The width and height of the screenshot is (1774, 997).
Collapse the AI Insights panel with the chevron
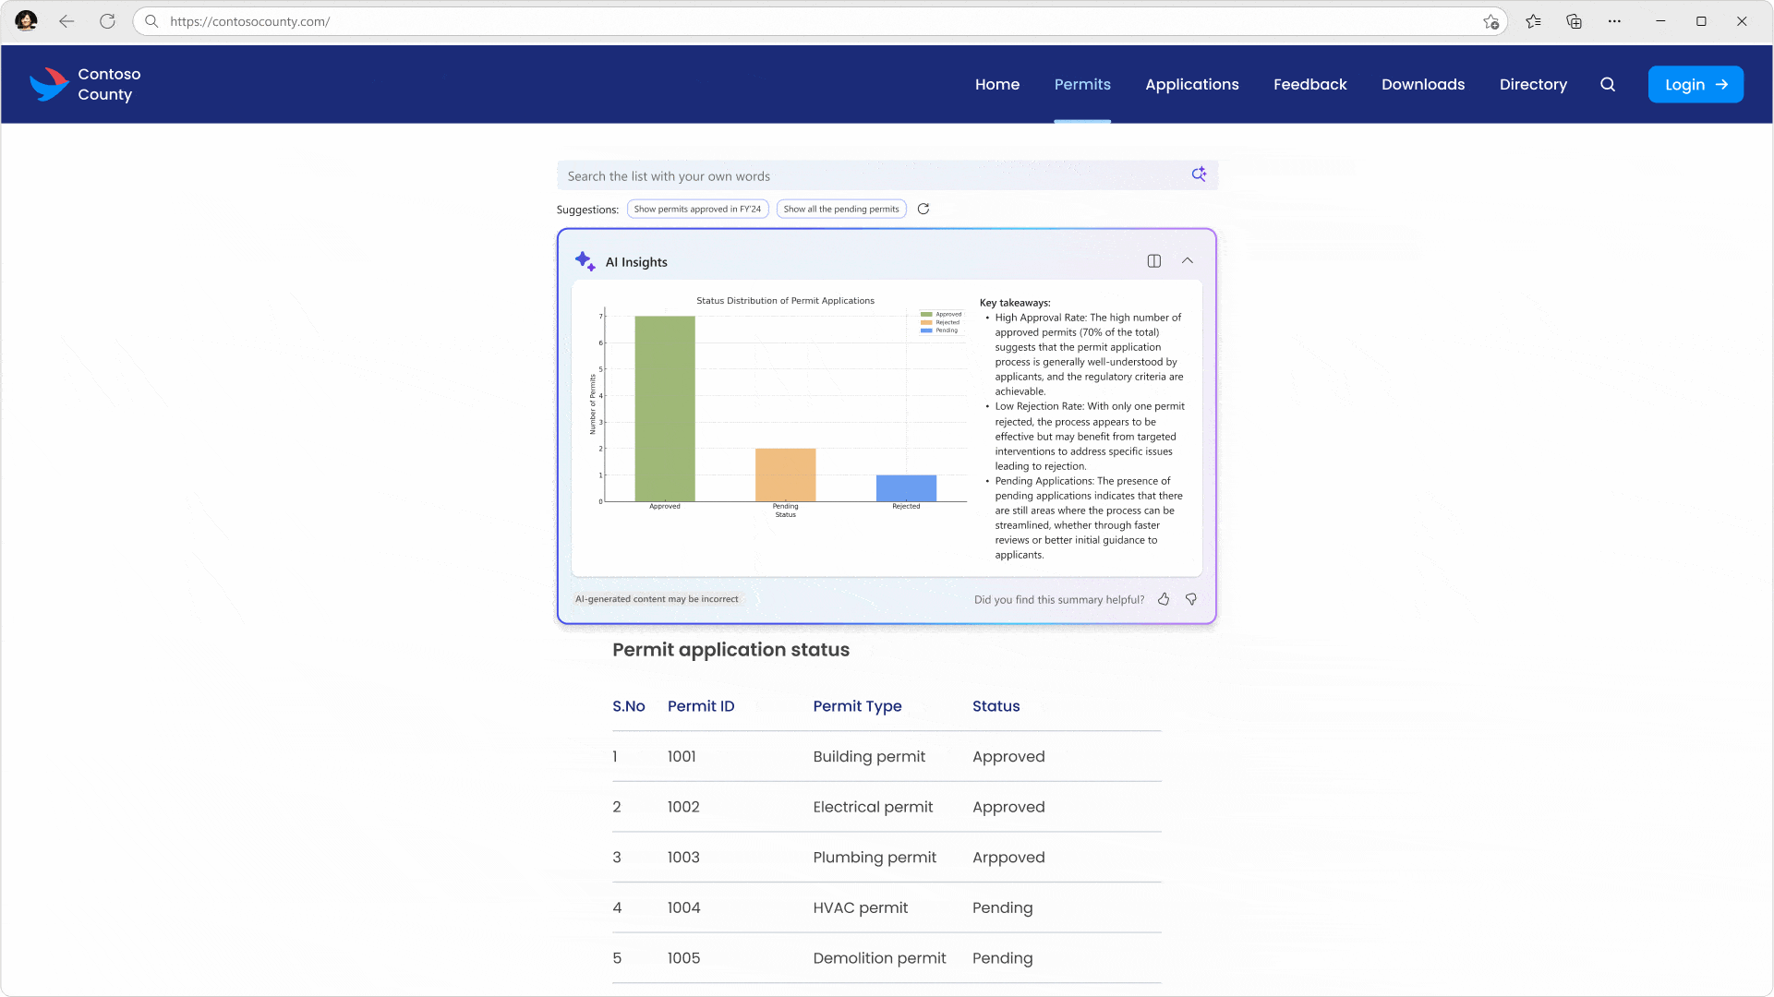[x=1188, y=261]
